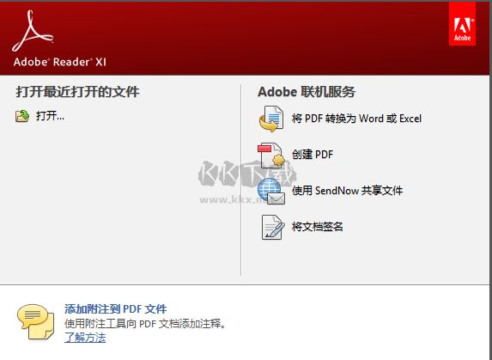
Task: Select 将 PDF 转换为 Word 或 Excel
Action: click(356, 119)
